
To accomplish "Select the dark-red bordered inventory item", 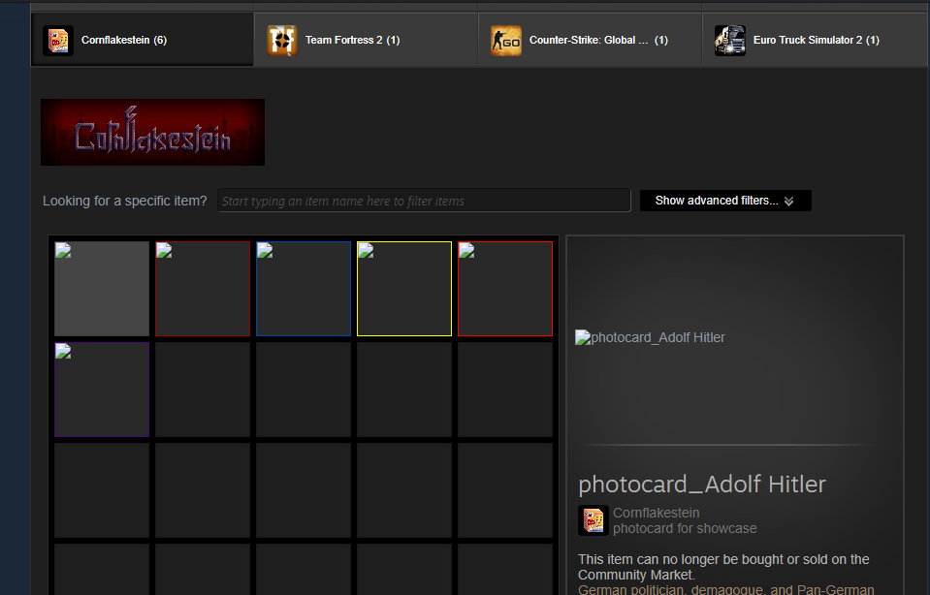I will (203, 289).
